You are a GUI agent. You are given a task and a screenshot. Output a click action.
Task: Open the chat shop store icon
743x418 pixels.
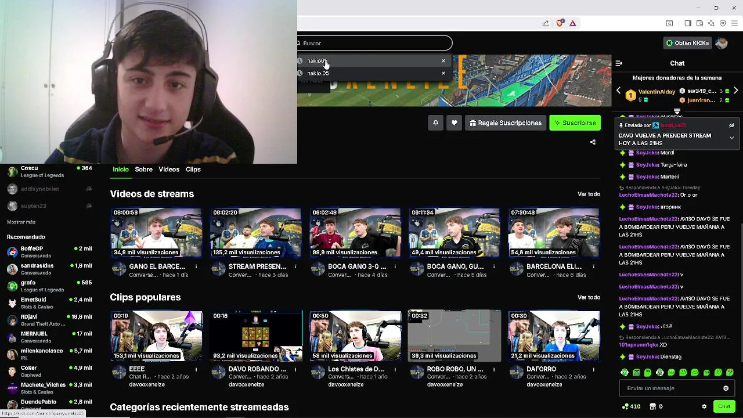(x=652, y=406)
